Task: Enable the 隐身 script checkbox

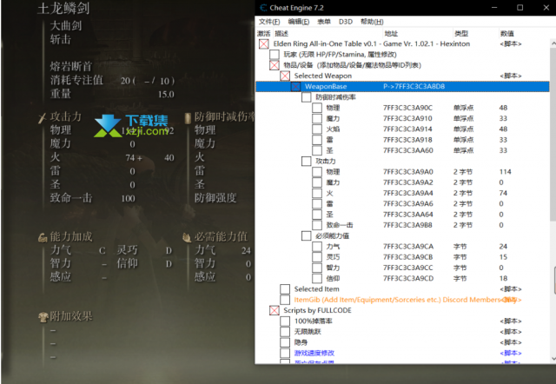Action: 285,342
